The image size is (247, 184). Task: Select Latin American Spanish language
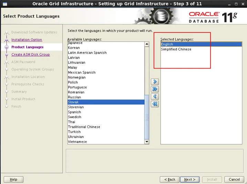106,53
